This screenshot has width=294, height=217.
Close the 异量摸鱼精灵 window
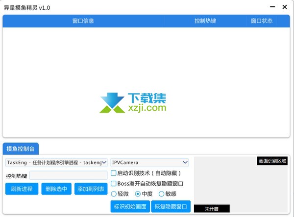284,7
